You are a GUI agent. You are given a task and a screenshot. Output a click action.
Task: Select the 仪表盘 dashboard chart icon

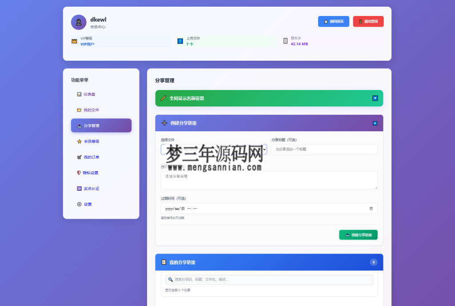tap(79, 94)
